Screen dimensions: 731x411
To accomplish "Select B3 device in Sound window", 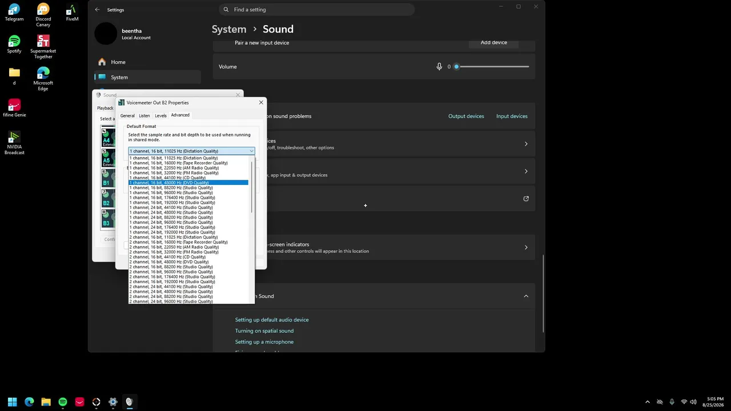I will click(x=108, y=219).
